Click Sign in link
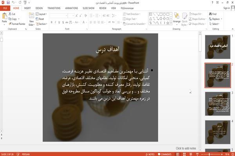 [226, 8]
